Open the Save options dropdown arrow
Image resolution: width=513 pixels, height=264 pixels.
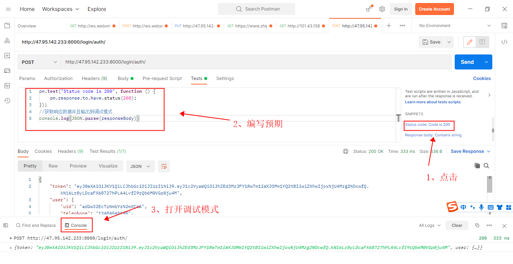tap(449, 42)
